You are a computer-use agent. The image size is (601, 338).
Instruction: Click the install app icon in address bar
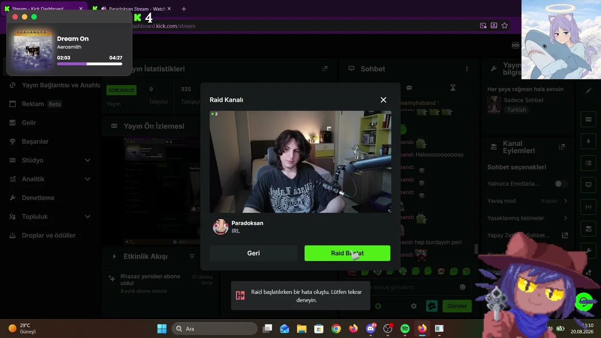(x=494, y=26)
